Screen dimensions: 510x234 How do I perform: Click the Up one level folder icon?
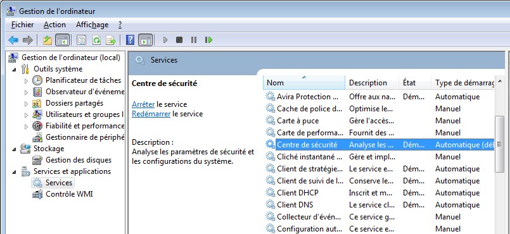coord(48,40)
